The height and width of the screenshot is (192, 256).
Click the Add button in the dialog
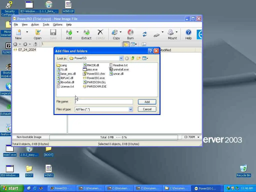[x=147, y=102]
